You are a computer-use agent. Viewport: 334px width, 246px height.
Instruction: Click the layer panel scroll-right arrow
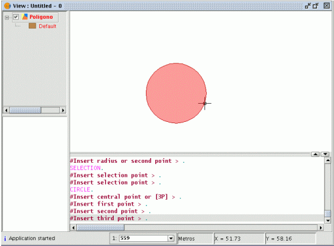pos(63,110)
